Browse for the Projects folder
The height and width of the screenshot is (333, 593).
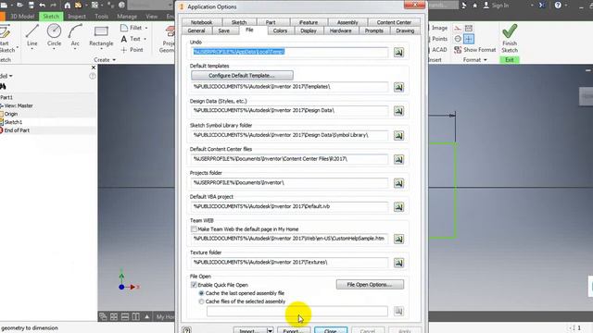[398, 183]
